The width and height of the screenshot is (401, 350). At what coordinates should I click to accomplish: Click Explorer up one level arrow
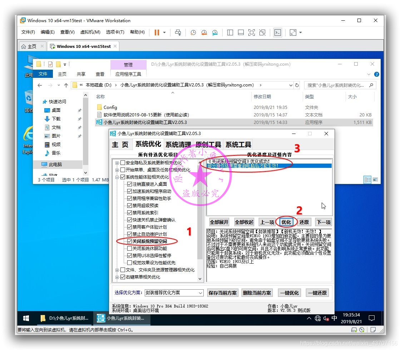[x=66, y=85]
